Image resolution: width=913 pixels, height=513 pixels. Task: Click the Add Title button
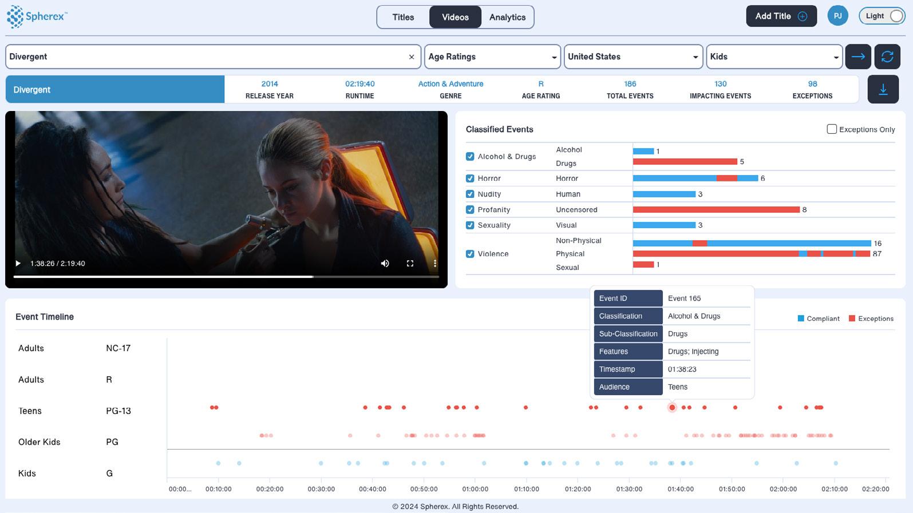tap(781, 16)
